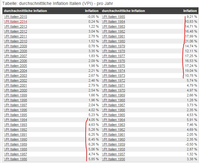This screenshot has width=200, height=163.
Task: Open the VPI Italien 1995 link
Action: coord(15,115)
